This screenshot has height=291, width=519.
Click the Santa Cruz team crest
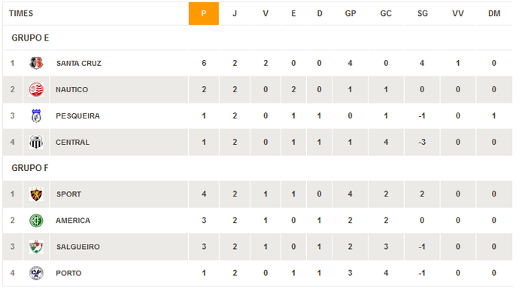point(36,63)
